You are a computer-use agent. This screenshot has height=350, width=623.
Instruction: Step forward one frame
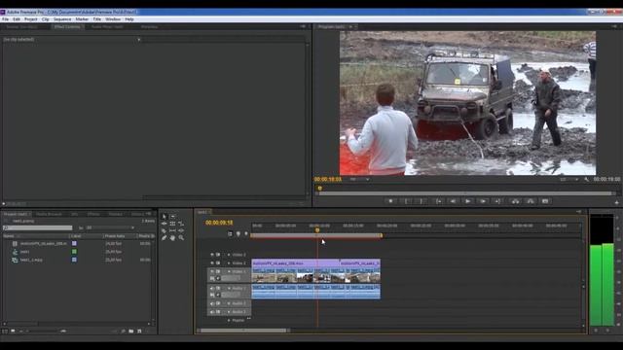pos(483,201)
